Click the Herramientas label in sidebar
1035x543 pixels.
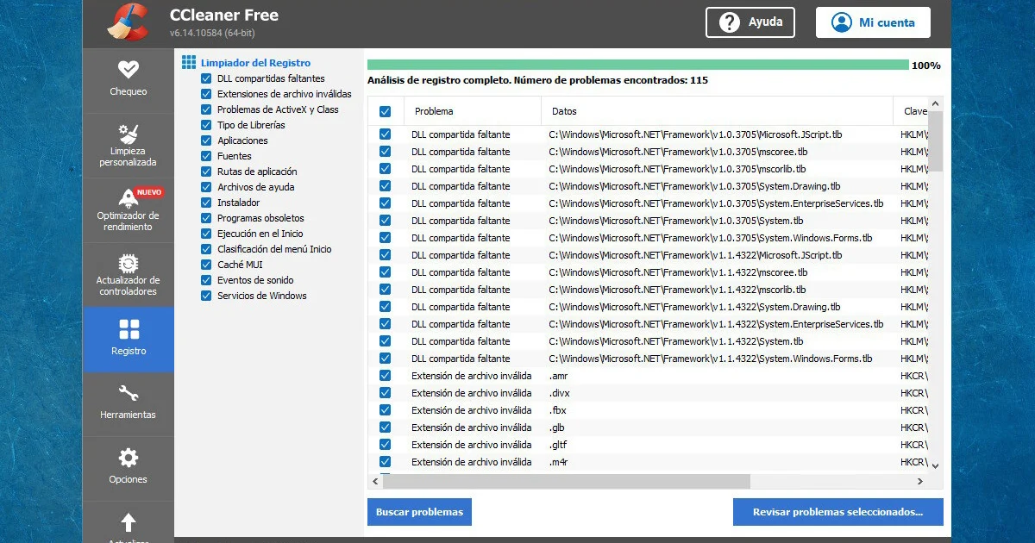129,415
